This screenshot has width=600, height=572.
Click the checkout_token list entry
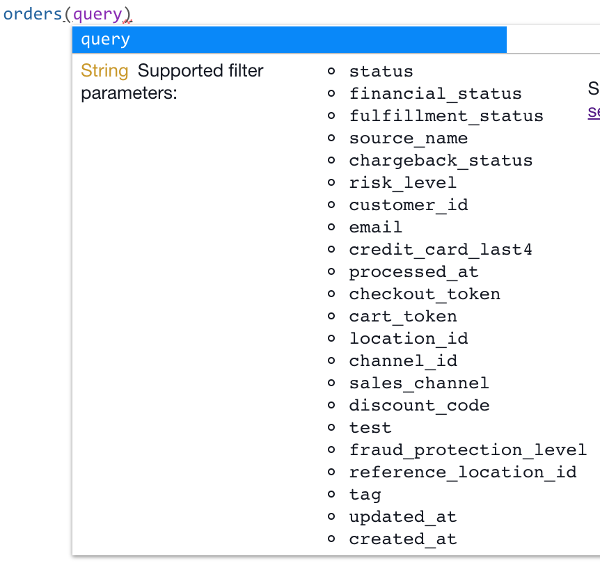tap(425, 294)
